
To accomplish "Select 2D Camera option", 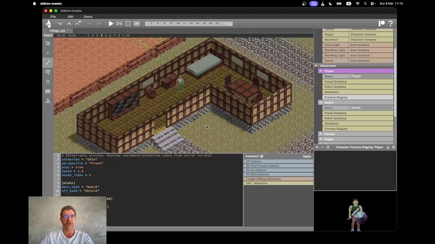I will tap(279, 161).
